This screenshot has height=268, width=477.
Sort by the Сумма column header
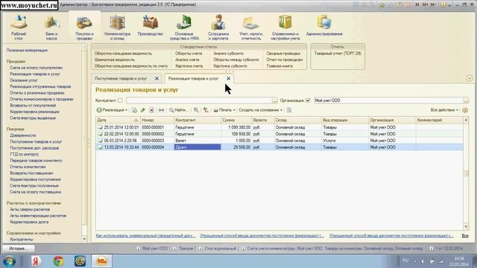point(236,121)
